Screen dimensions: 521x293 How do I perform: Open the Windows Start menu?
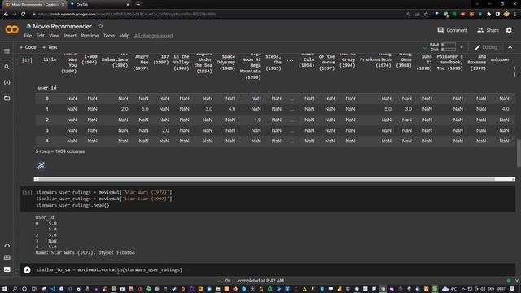5,289
